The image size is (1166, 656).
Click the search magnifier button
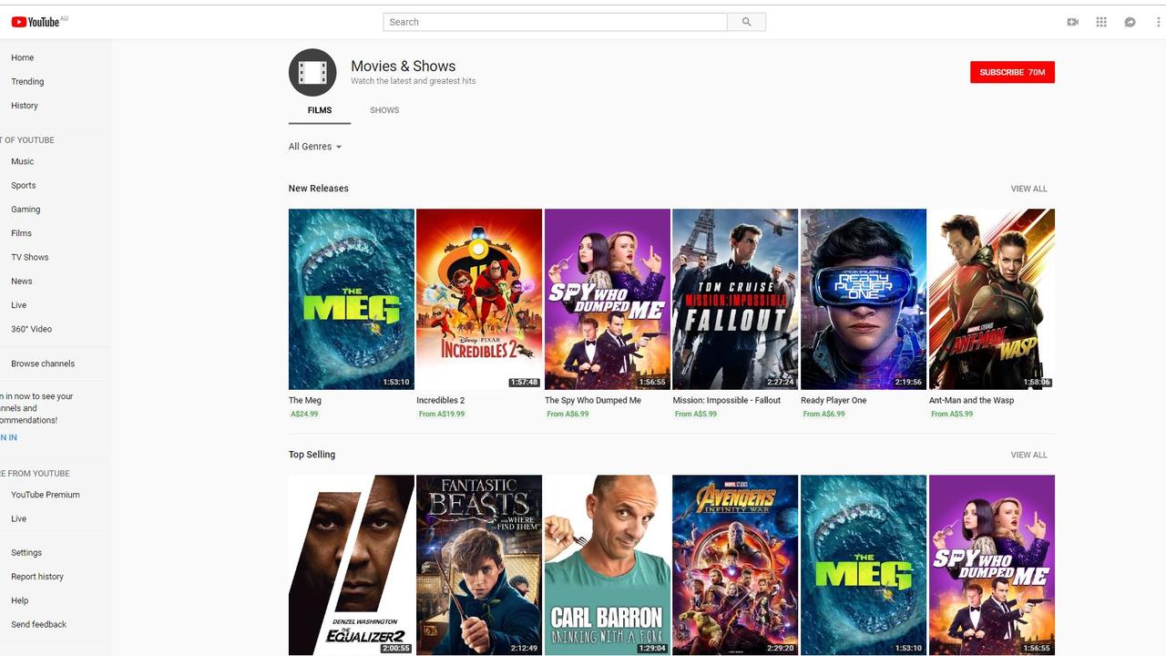(747, 22)
